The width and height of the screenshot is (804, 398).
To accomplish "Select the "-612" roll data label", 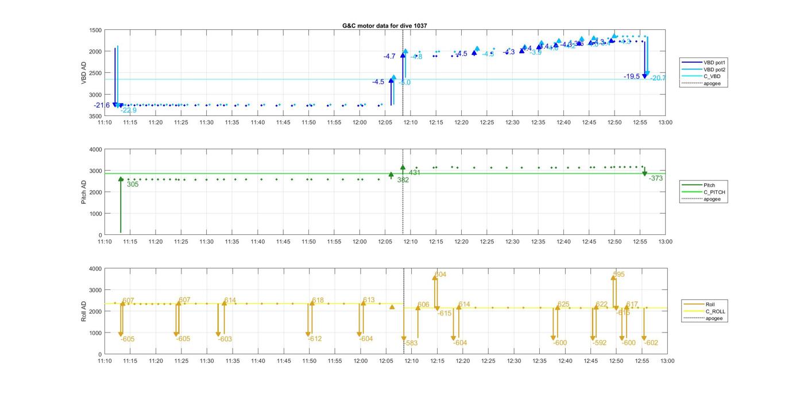I will (315, 339).
